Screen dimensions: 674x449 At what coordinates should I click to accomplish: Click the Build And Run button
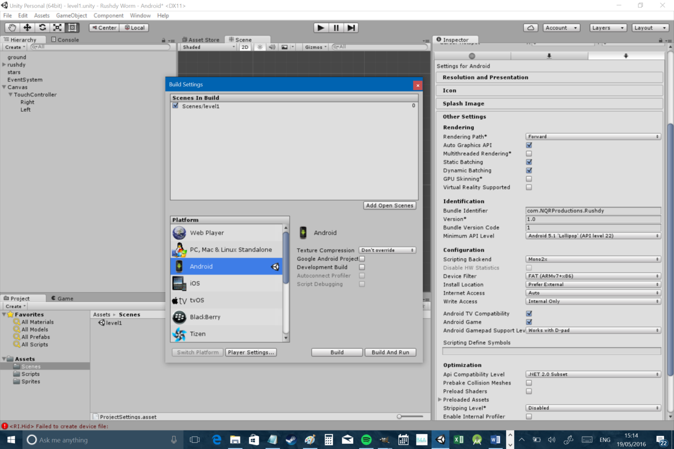coord(390,352)
